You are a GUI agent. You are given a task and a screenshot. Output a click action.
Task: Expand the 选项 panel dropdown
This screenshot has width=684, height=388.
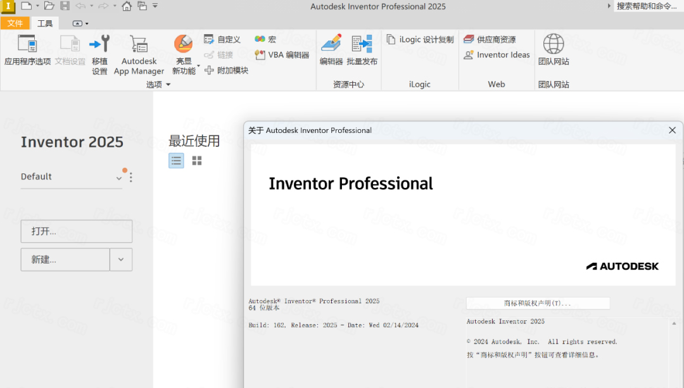coord(167,84)
